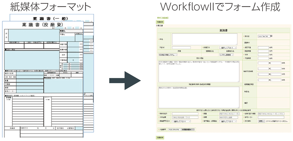Click the 稟議書 form title text
This screenshot has width=293, height=141.
point(224,30)
